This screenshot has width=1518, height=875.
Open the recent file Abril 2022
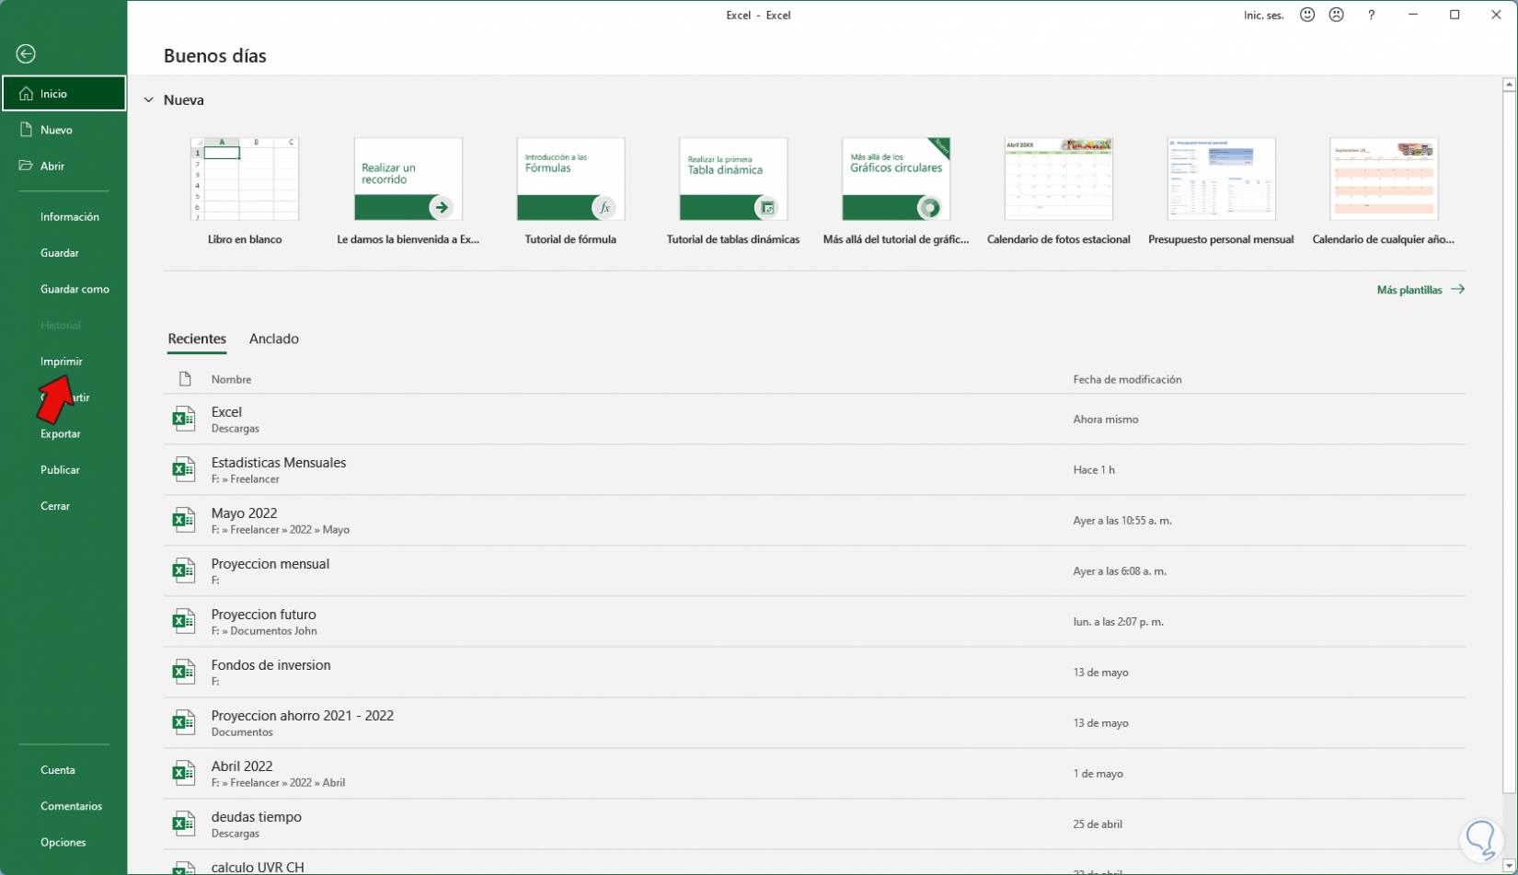pos(814,773)
